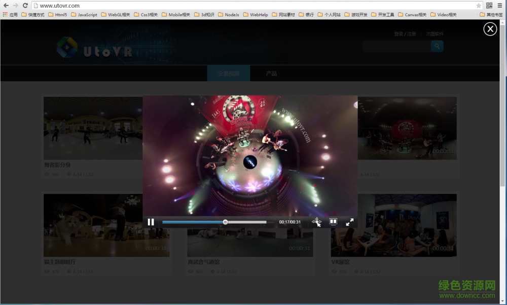Toggle split-screen VR mode icon
Viewport: 507px width, 305px height.
pyautogui.click(x=333, y=222)
